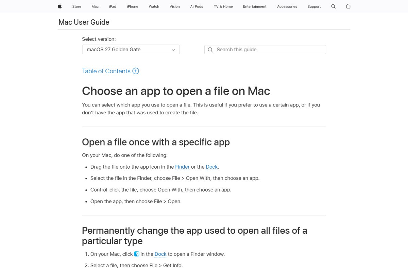Viewport: 408px width, 268px height.
Task: Open the shopping bag icon
Action: coord(348,6)
